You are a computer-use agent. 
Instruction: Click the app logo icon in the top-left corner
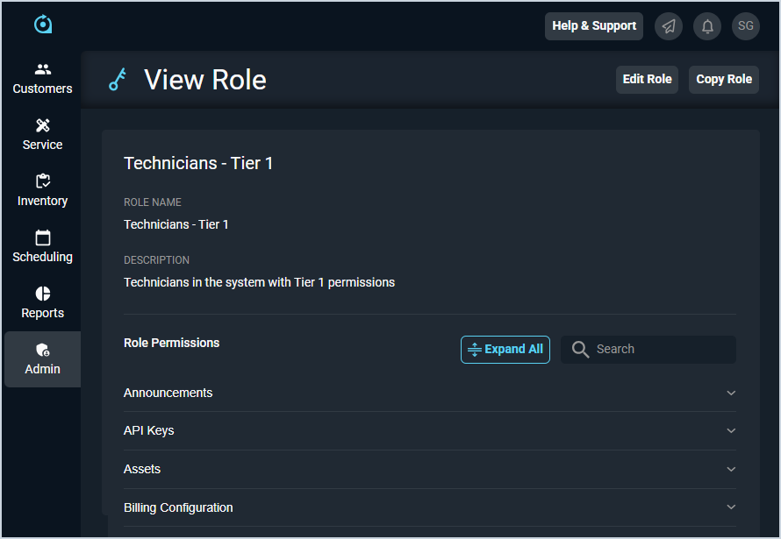pyautogui.click(x=43, y=25)
